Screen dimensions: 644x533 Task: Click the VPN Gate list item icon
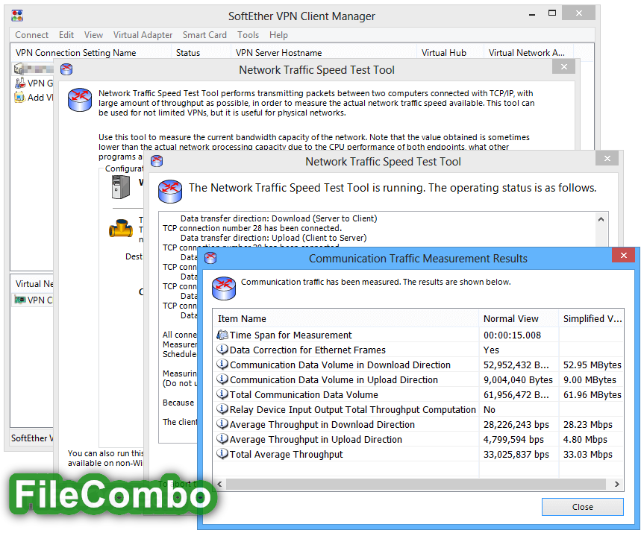click(x=19, y=83)
